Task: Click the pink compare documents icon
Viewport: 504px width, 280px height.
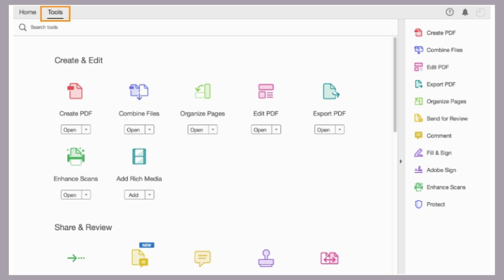Action: (329, 258)
